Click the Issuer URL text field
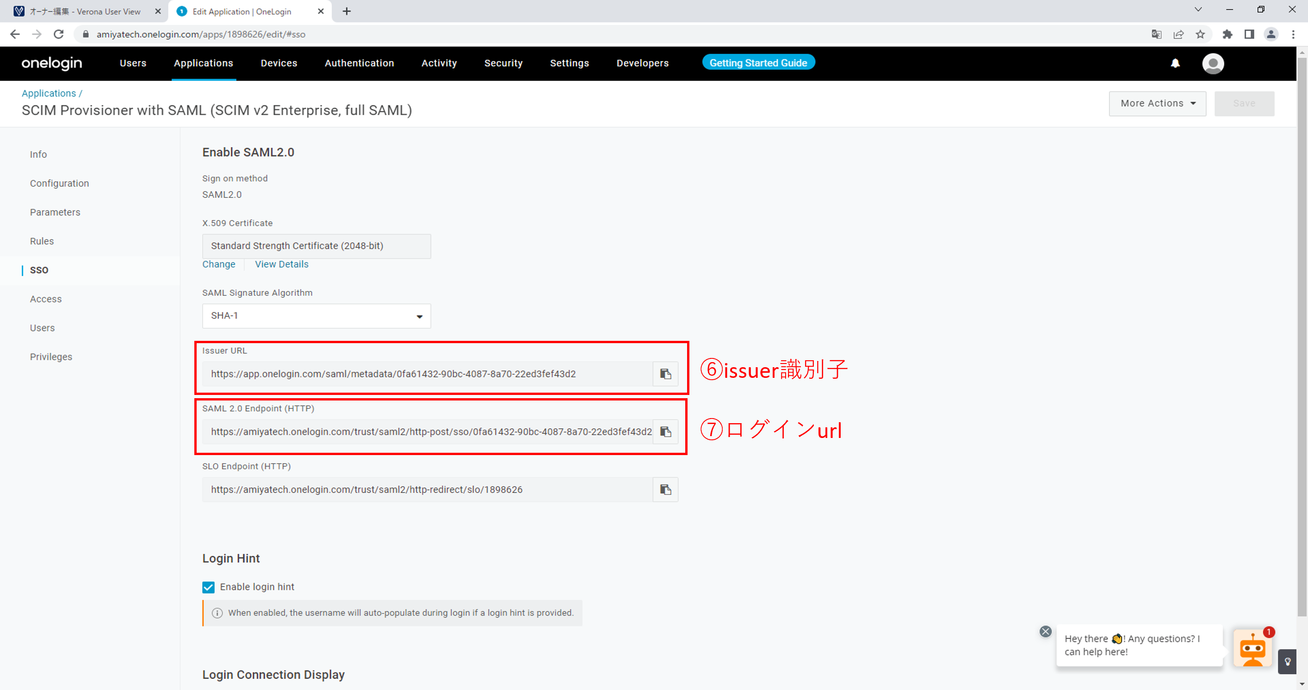1308x690 pixels. tap(427, 374)
